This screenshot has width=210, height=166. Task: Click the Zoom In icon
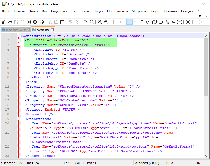(x=100, y=22)
